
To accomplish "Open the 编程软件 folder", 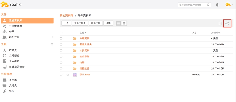I will [84, 69].
